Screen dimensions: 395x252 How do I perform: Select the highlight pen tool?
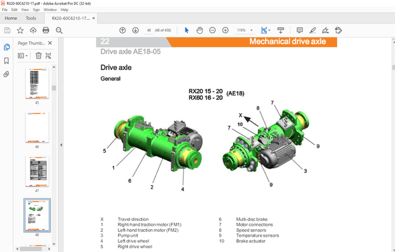[x=313, y=31]
